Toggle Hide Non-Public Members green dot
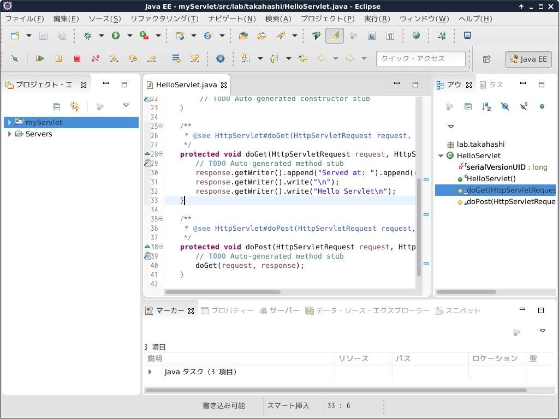Screen dimensions: 559x419 pyautogui.click(x=542, y=106)
